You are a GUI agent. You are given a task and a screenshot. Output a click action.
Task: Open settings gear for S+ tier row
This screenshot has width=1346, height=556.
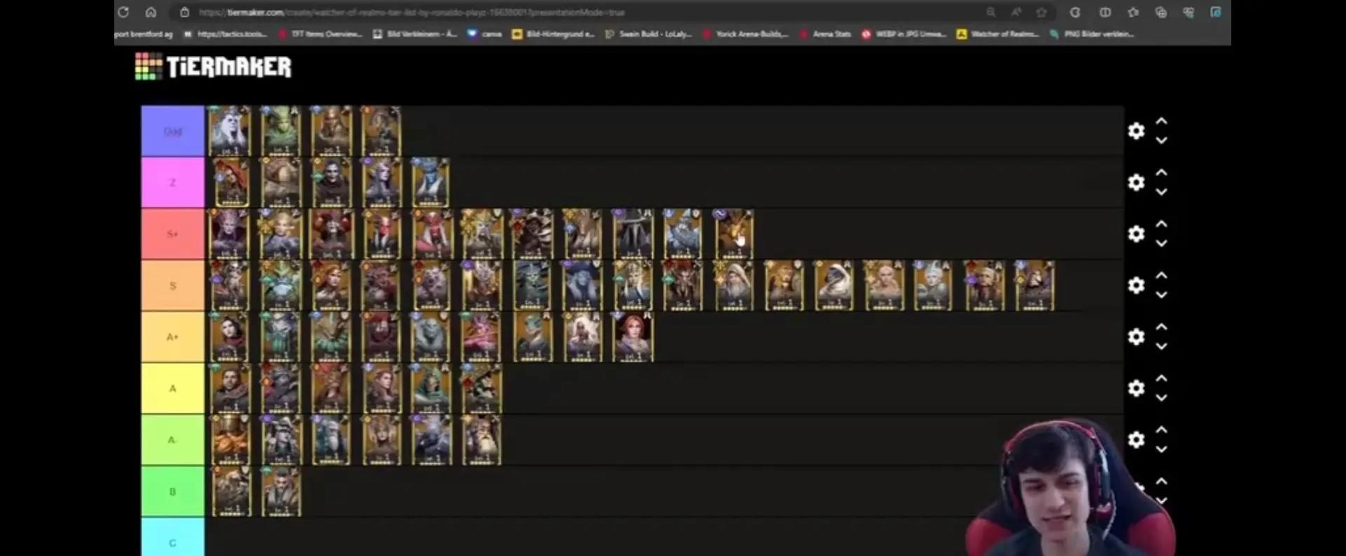click(x=1136, y=233)
